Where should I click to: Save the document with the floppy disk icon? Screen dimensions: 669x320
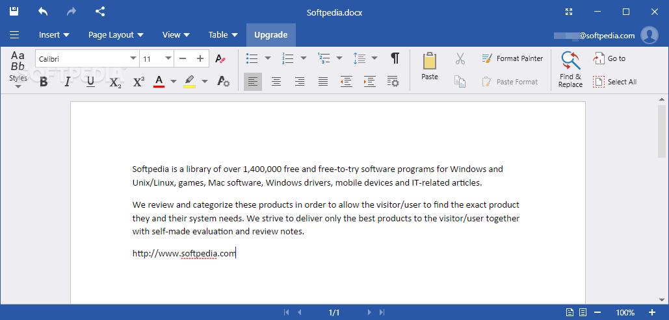(x=14, y=12)
